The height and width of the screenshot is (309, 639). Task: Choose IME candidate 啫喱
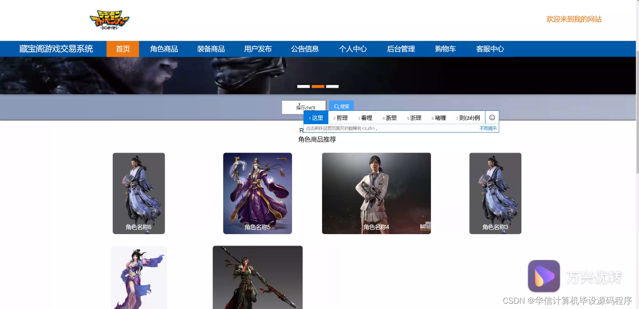click(x=438, y=117)
